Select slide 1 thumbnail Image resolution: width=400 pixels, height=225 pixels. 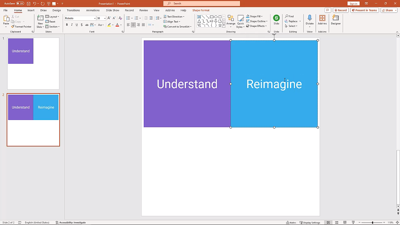[33, 63]
